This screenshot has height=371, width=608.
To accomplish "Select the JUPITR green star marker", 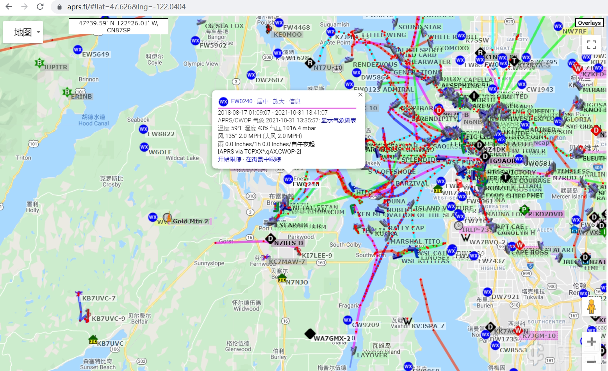I will pyautogui.click(x=39, y=63).
